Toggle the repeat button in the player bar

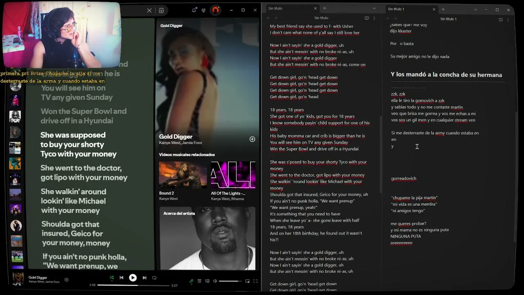tap(154, 278)
